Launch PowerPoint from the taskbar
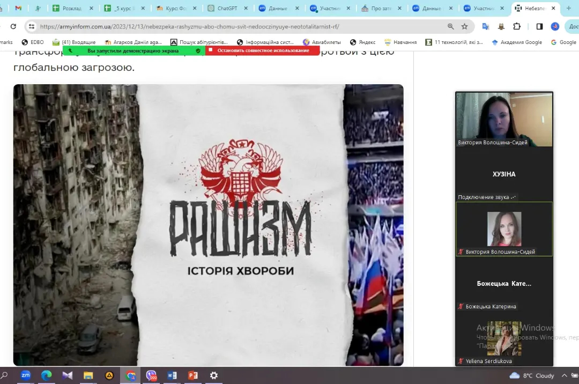Image resolution: width=579 pixels, height=384 pixels. click(x=193, y=375)
